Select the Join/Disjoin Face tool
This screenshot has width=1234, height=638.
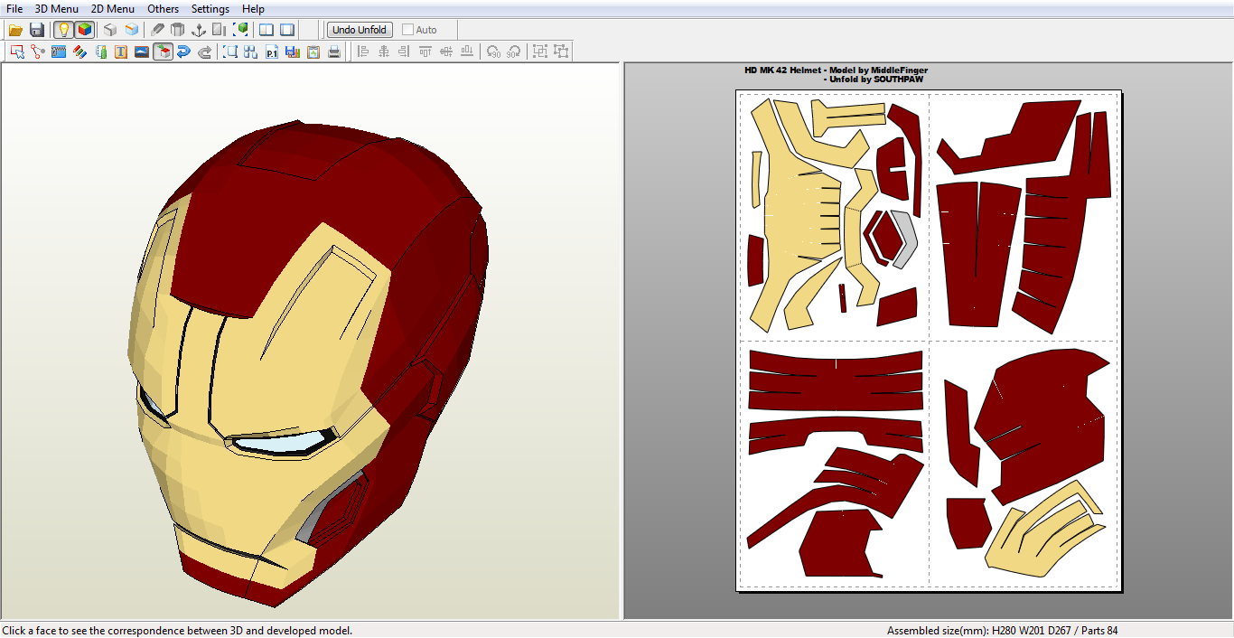(x=37, y=52)
